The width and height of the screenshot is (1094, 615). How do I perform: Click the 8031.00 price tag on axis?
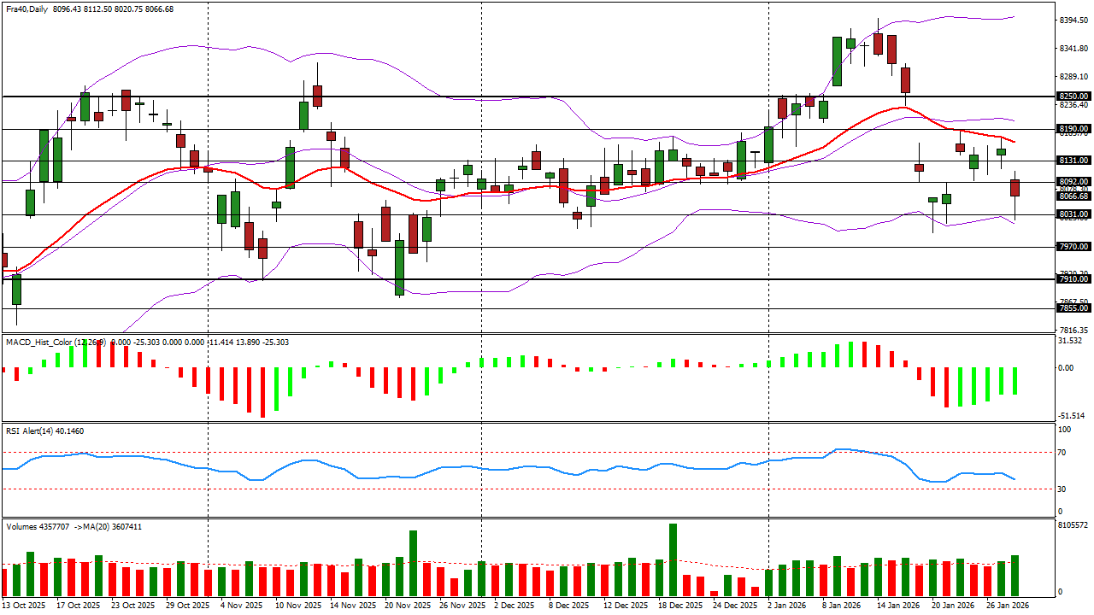pyautogui.click(x=1067, y=213)
